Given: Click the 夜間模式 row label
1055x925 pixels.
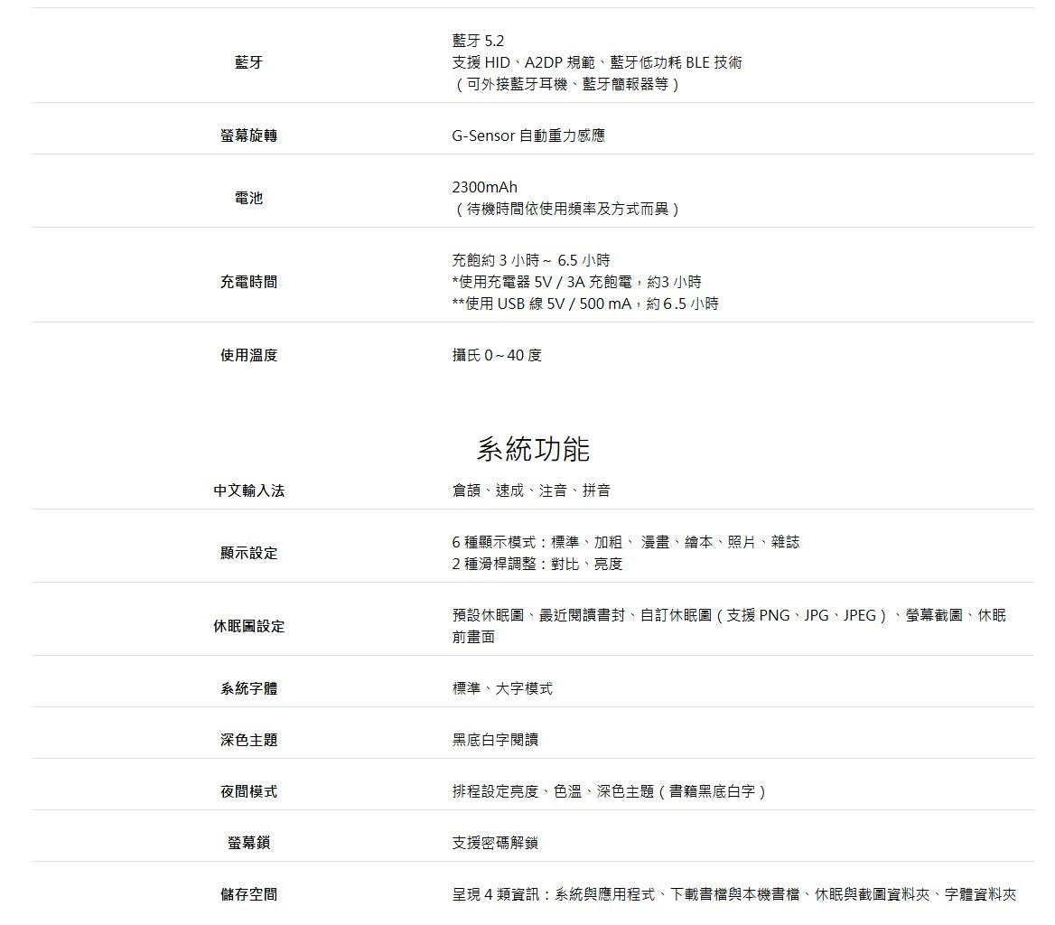Looking at the screenshot, I should tap(248, 791).
